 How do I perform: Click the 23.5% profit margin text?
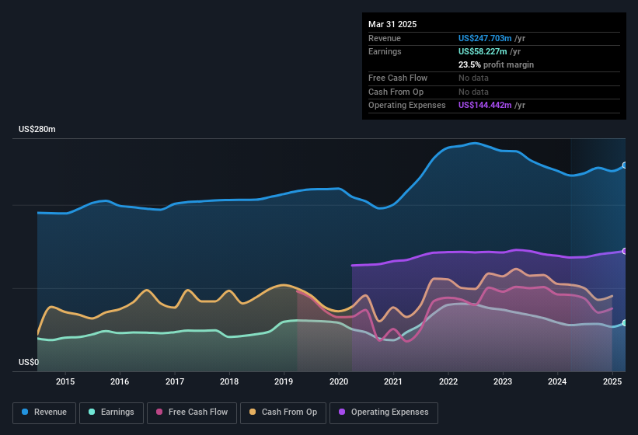(496, 64)
